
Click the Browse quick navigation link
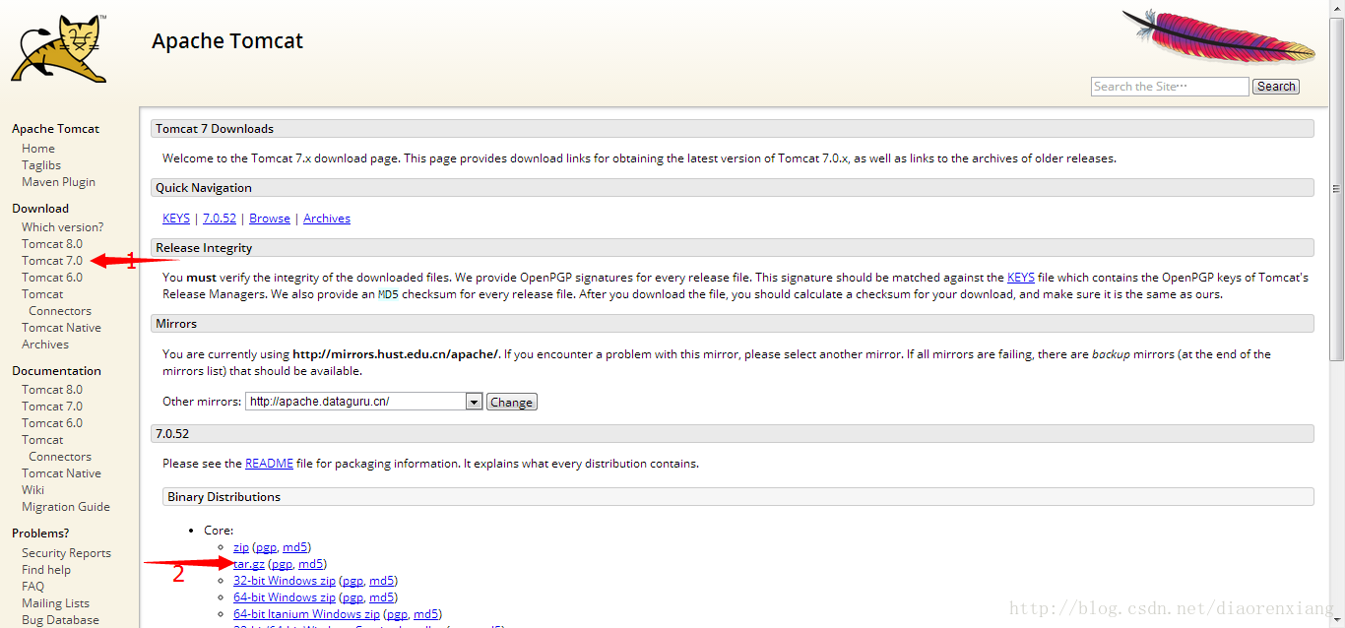(270, 219)
